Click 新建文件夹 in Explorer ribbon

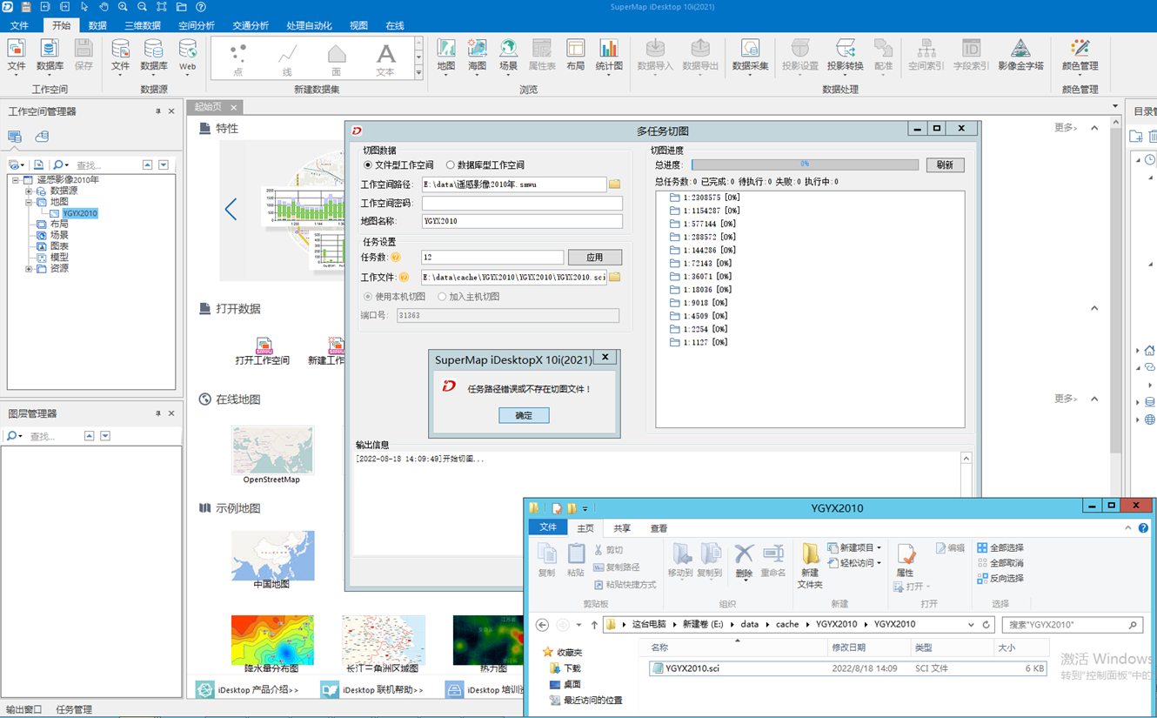point(810,566)
